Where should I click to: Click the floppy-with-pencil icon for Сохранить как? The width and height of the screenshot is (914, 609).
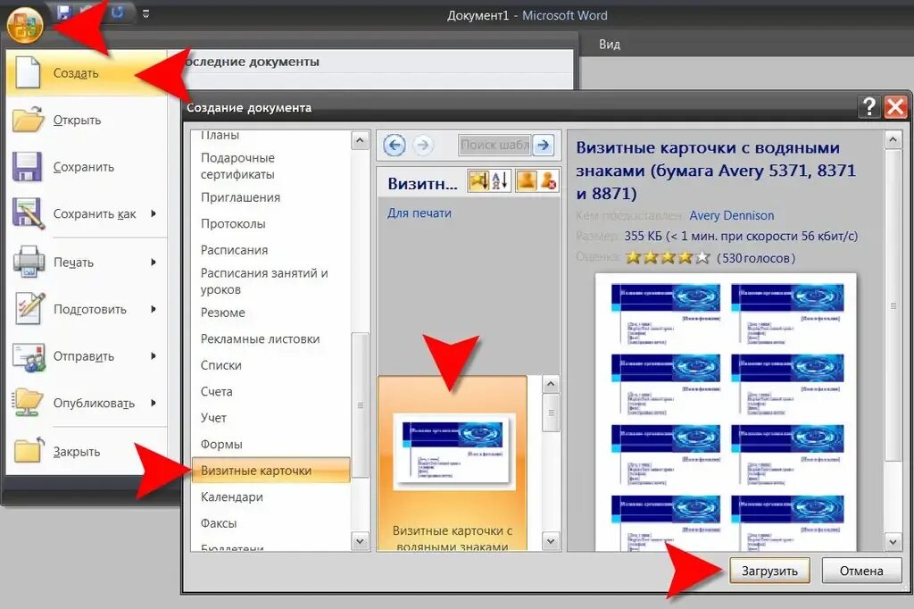pyautogui.click(x=28, y=213)
